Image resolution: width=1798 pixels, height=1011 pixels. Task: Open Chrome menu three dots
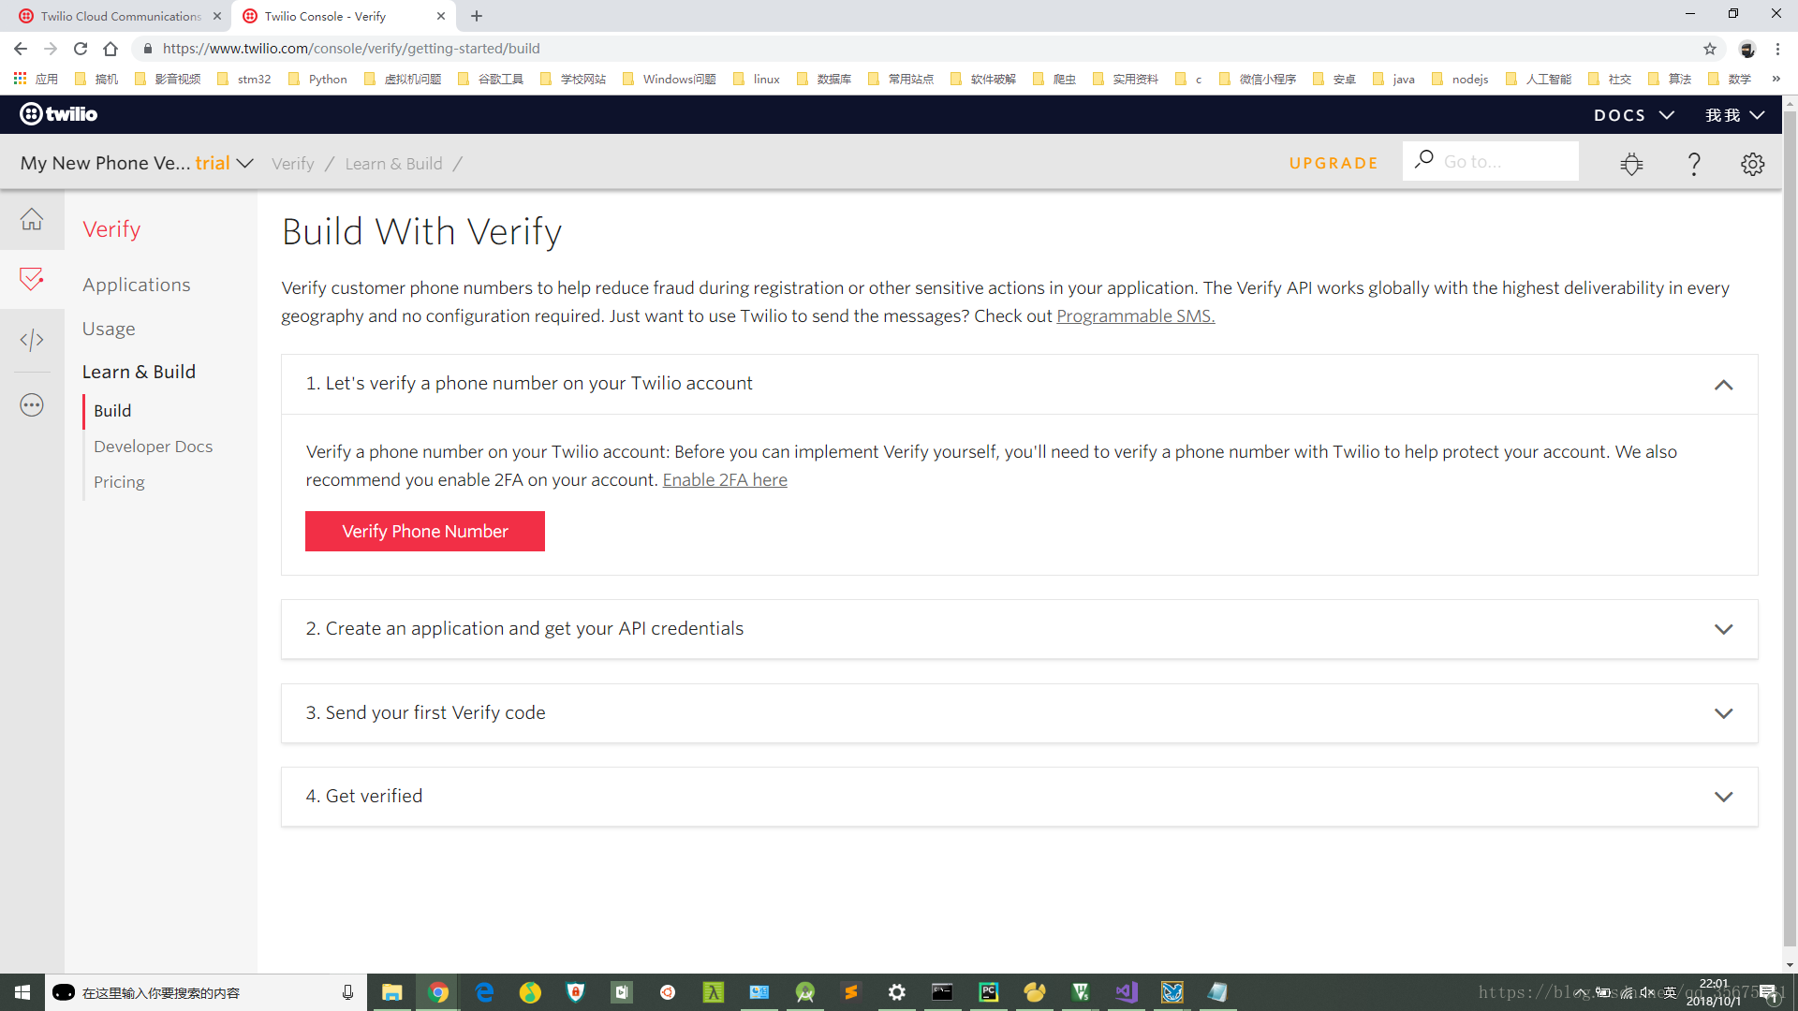pos(1777,49)
